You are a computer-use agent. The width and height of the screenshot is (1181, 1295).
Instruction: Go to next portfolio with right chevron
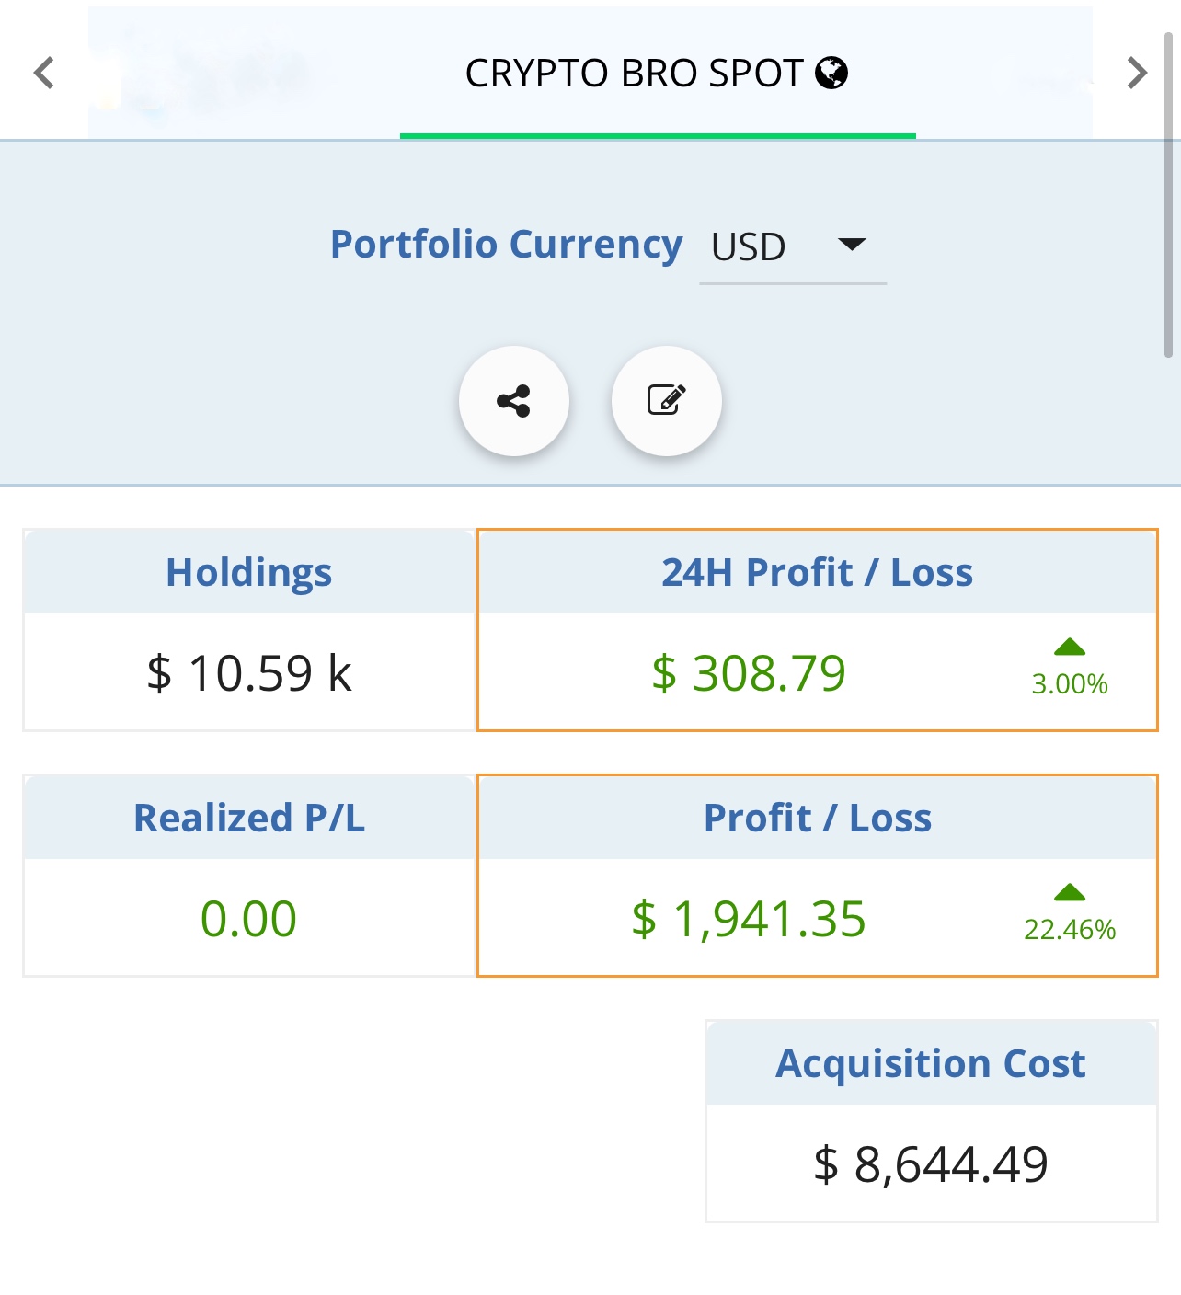[1137, 73]
